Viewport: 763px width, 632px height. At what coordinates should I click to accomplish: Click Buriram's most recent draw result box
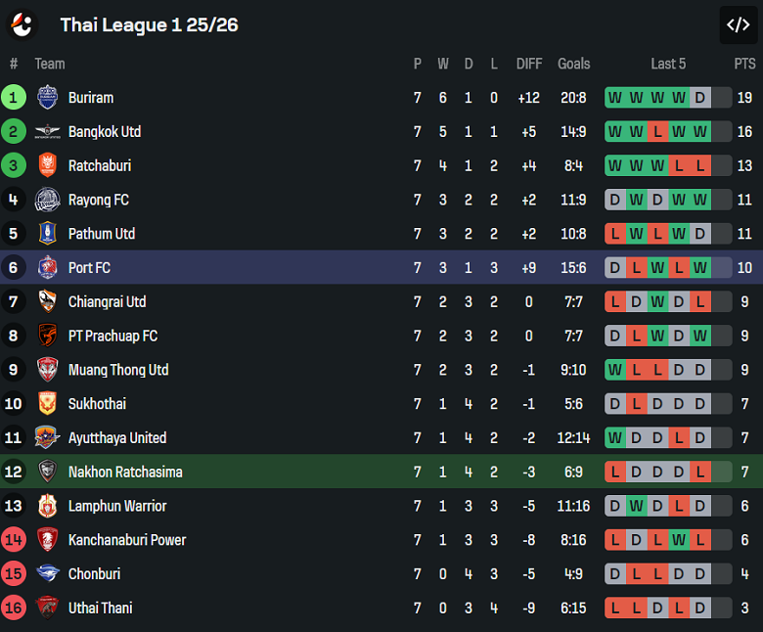click(699, 98)
